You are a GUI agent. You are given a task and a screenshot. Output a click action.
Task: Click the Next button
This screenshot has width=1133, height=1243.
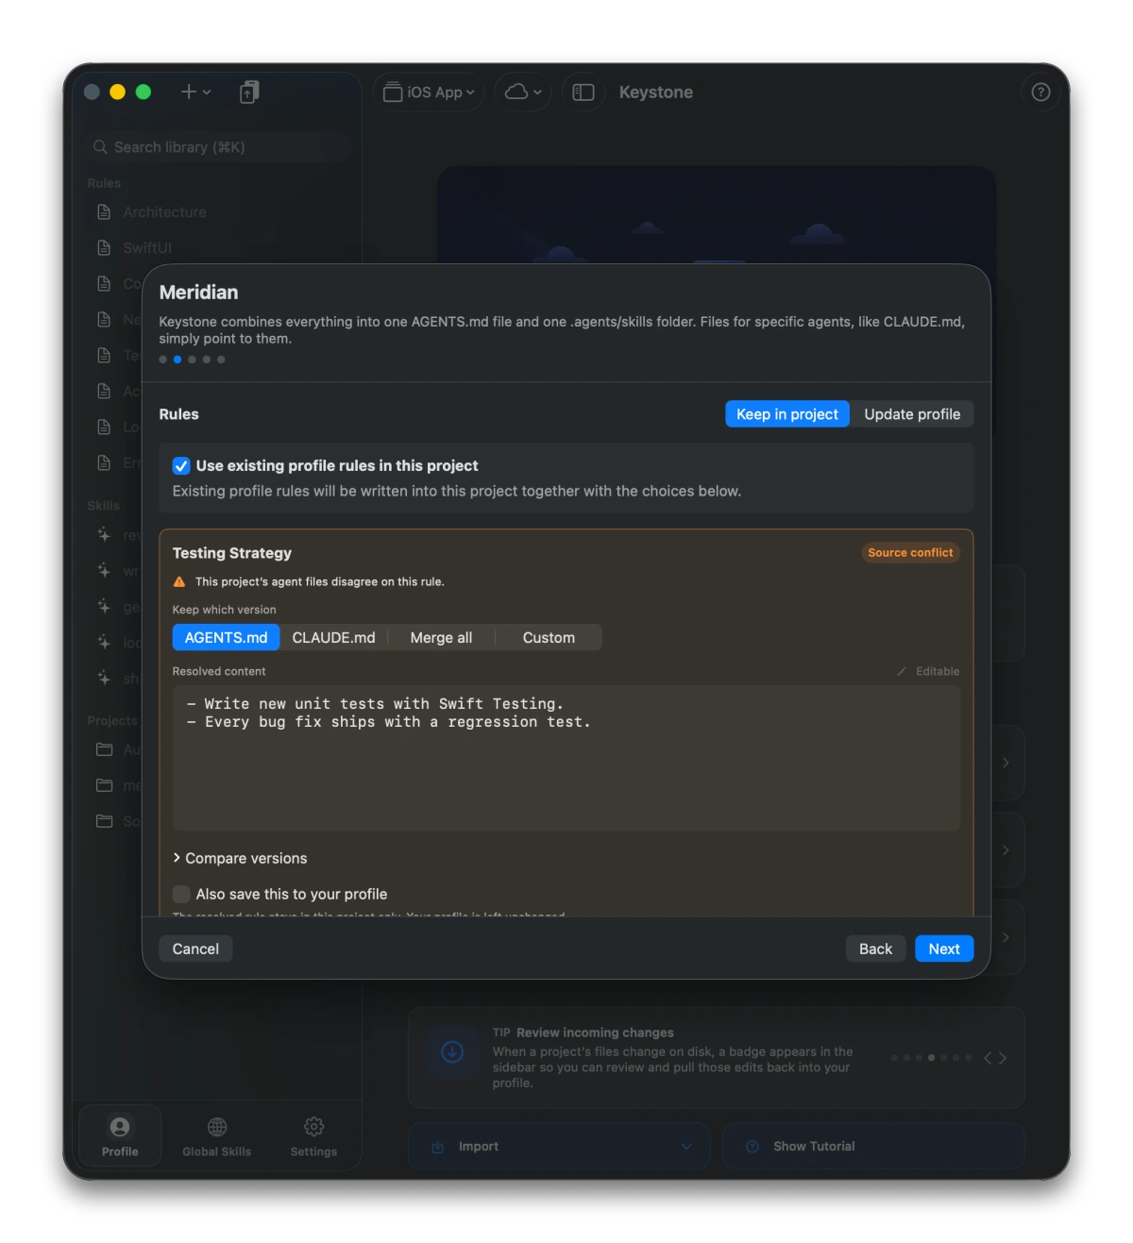pyautogui.click(x=944, y=949)
